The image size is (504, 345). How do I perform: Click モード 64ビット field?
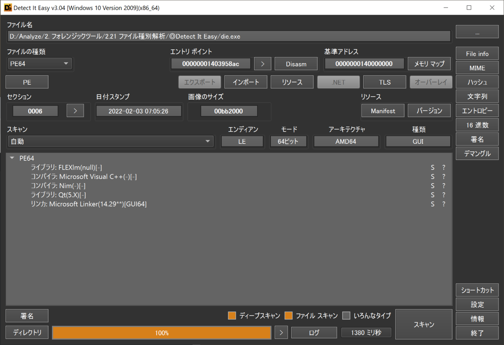[x=288, y=142]
